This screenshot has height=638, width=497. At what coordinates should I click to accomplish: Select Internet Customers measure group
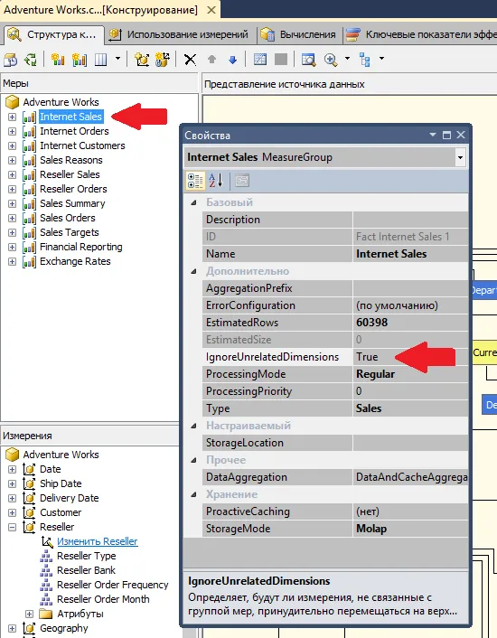click(82, 145)
